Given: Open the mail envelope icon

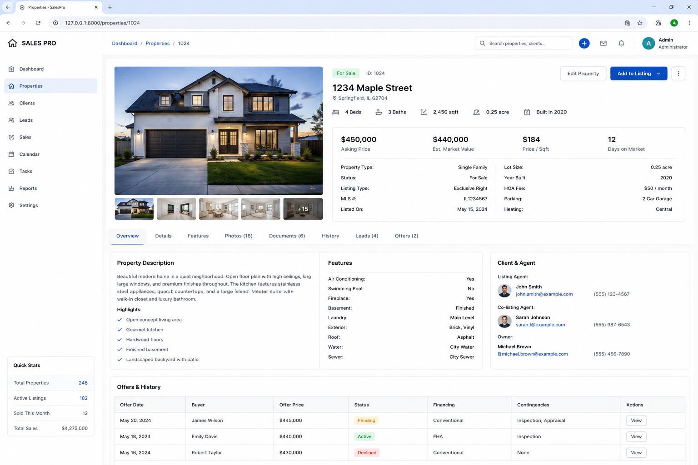Looking at the screenshot, I should pos(603,43).
